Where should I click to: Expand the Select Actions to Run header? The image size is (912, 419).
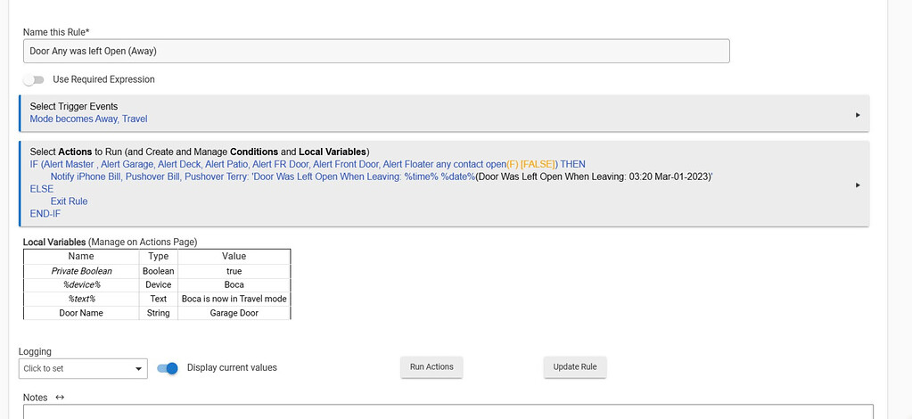(199, 152)
